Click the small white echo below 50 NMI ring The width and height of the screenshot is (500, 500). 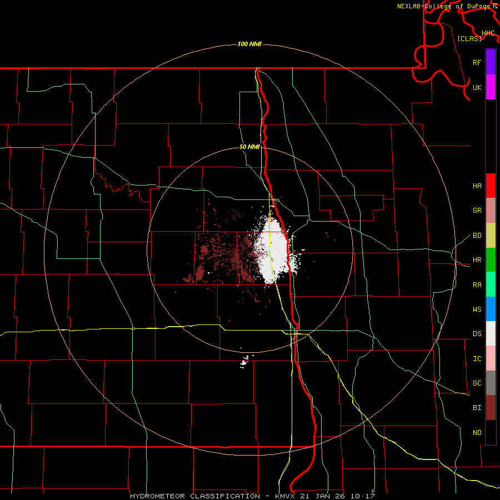click(245, 362)
